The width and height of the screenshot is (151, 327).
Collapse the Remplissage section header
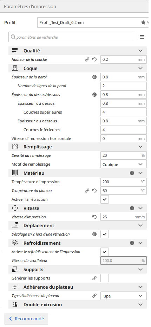78,147
